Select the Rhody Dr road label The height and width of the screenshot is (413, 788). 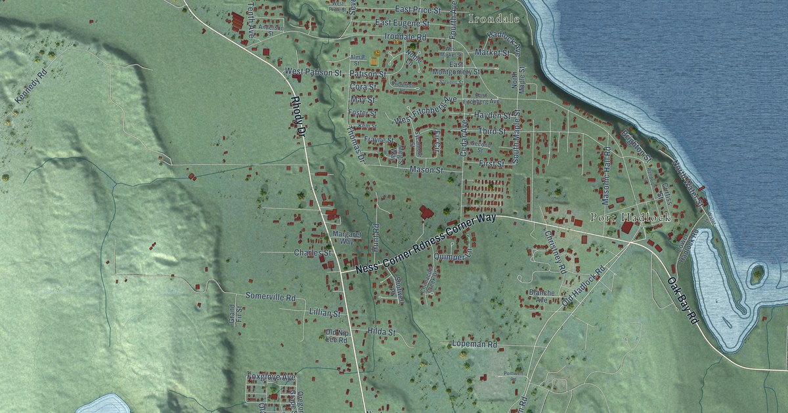point(298,116)
